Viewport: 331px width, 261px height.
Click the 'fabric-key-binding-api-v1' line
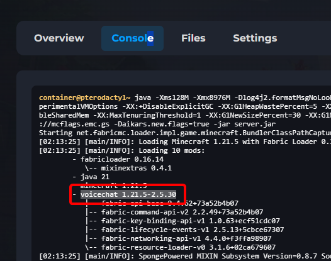pos(191,221)
